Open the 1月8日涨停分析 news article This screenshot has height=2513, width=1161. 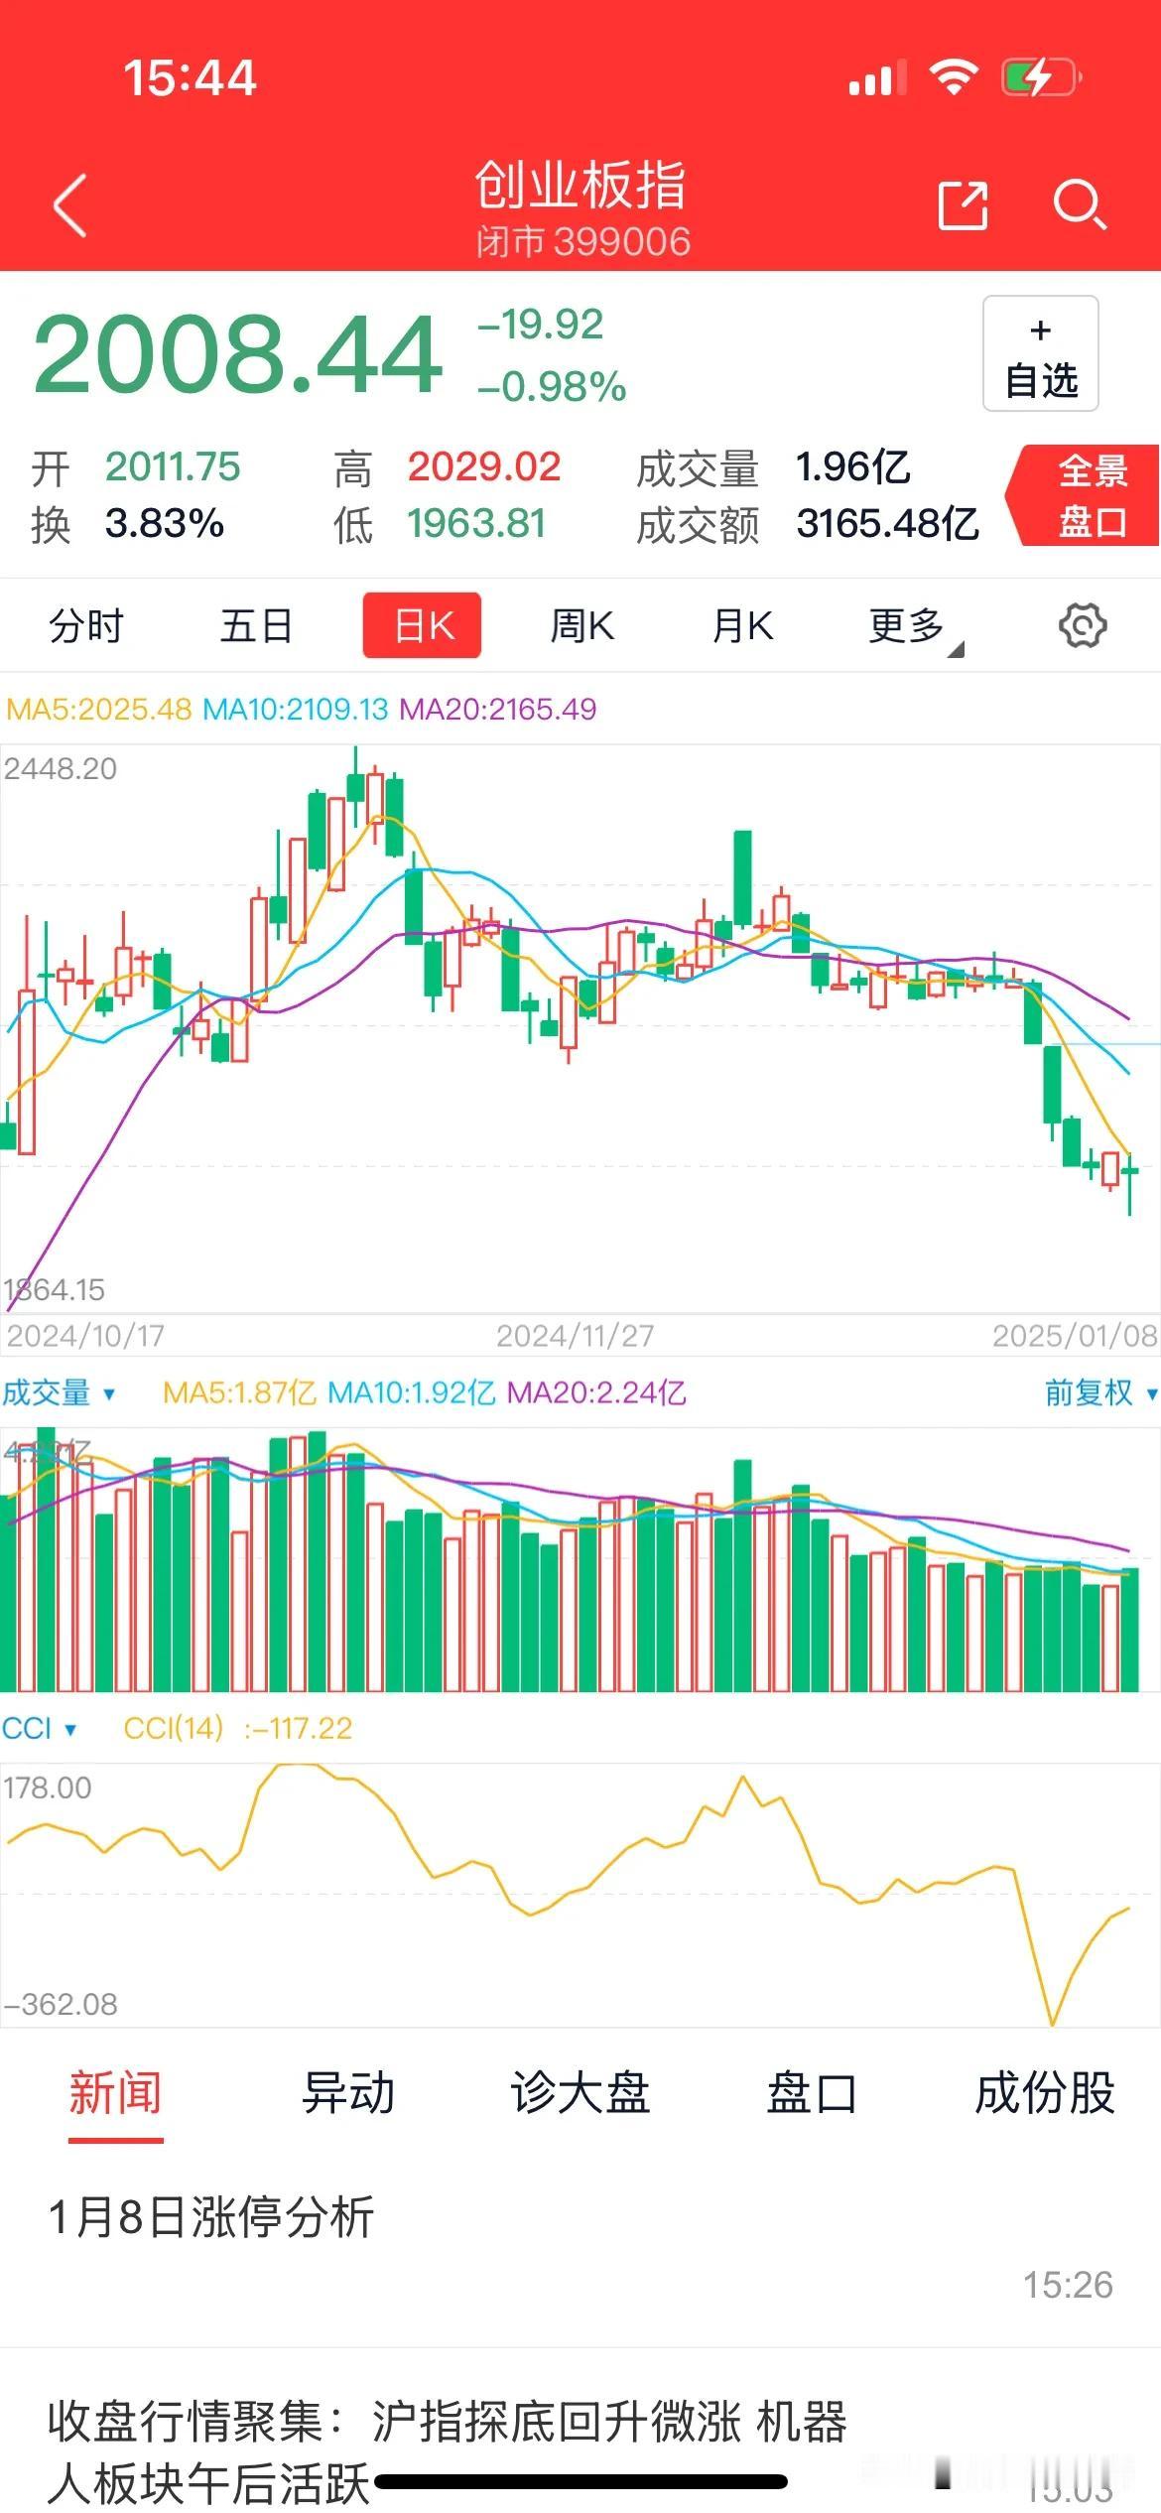click(x=211, y=2217)
